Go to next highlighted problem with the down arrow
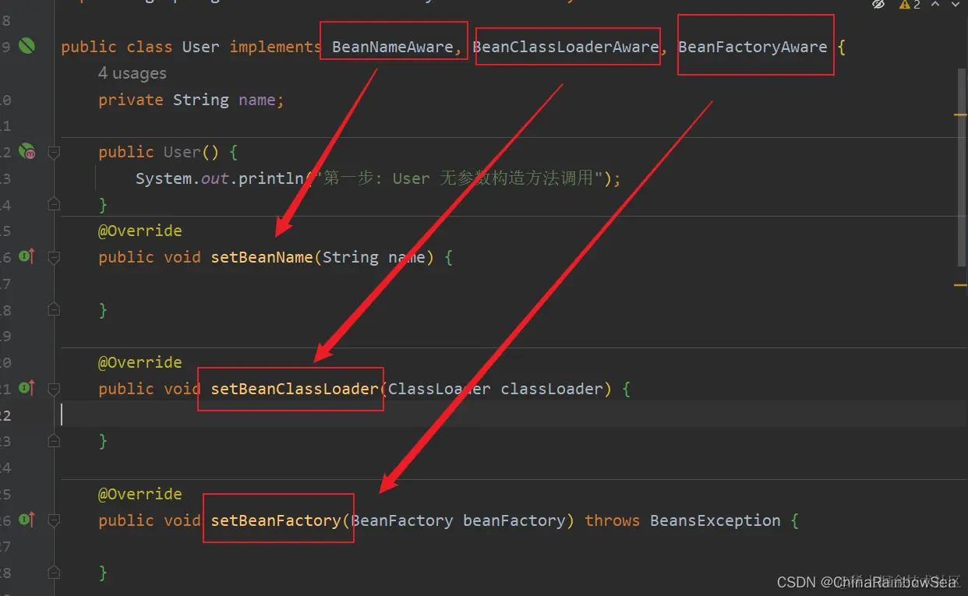 pyautogui.click(x=955, y=5)
